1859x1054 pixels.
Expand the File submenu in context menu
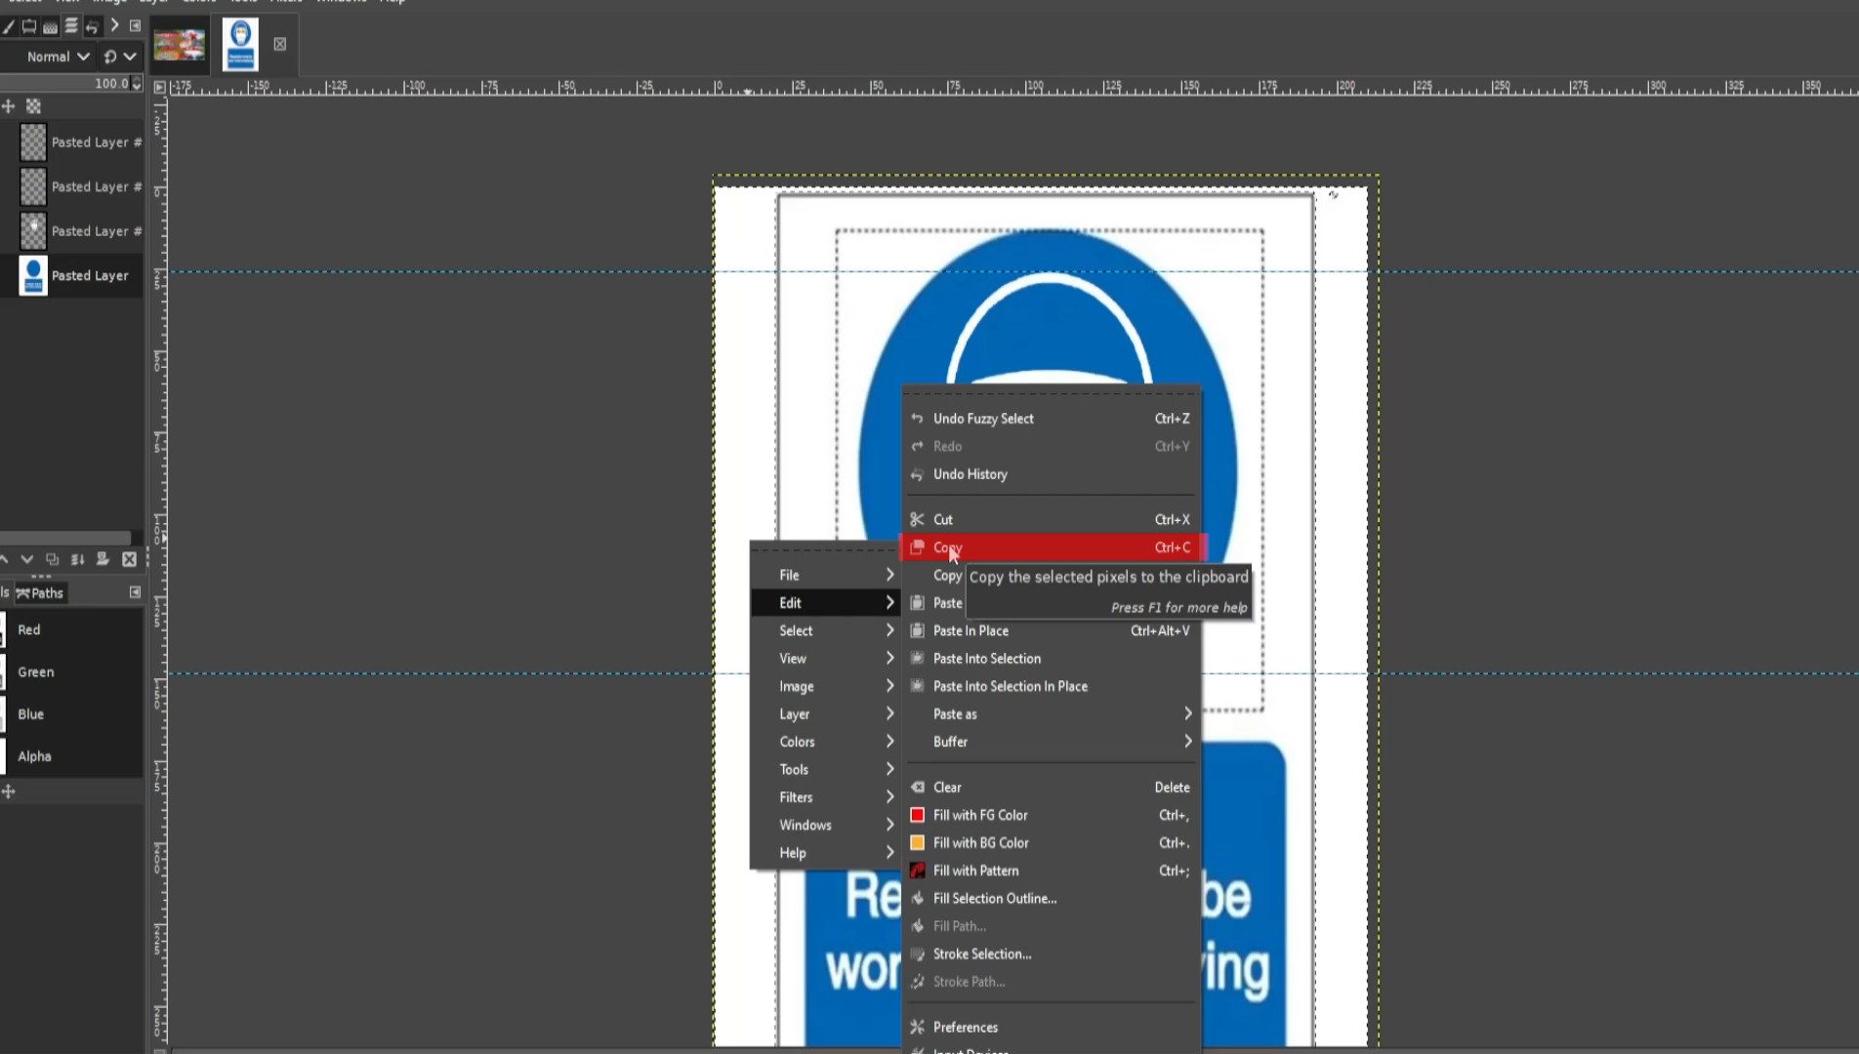825,576
